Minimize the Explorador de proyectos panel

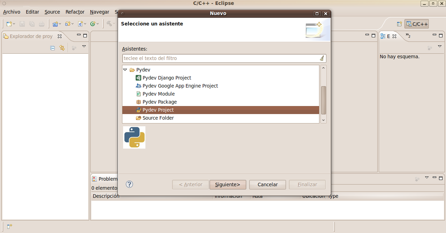[79, 35]
